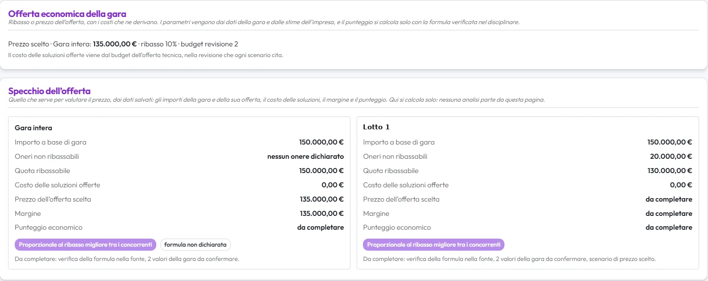This screenshot has height=281, width=708.
Task: Click Gara intera Punteggio economico label
Action: (x=49, y=227)
